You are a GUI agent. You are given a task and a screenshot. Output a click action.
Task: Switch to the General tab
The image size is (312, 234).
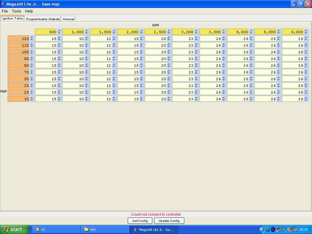point(68,19)
